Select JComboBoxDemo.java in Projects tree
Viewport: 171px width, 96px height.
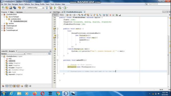[x=20, y=21]
